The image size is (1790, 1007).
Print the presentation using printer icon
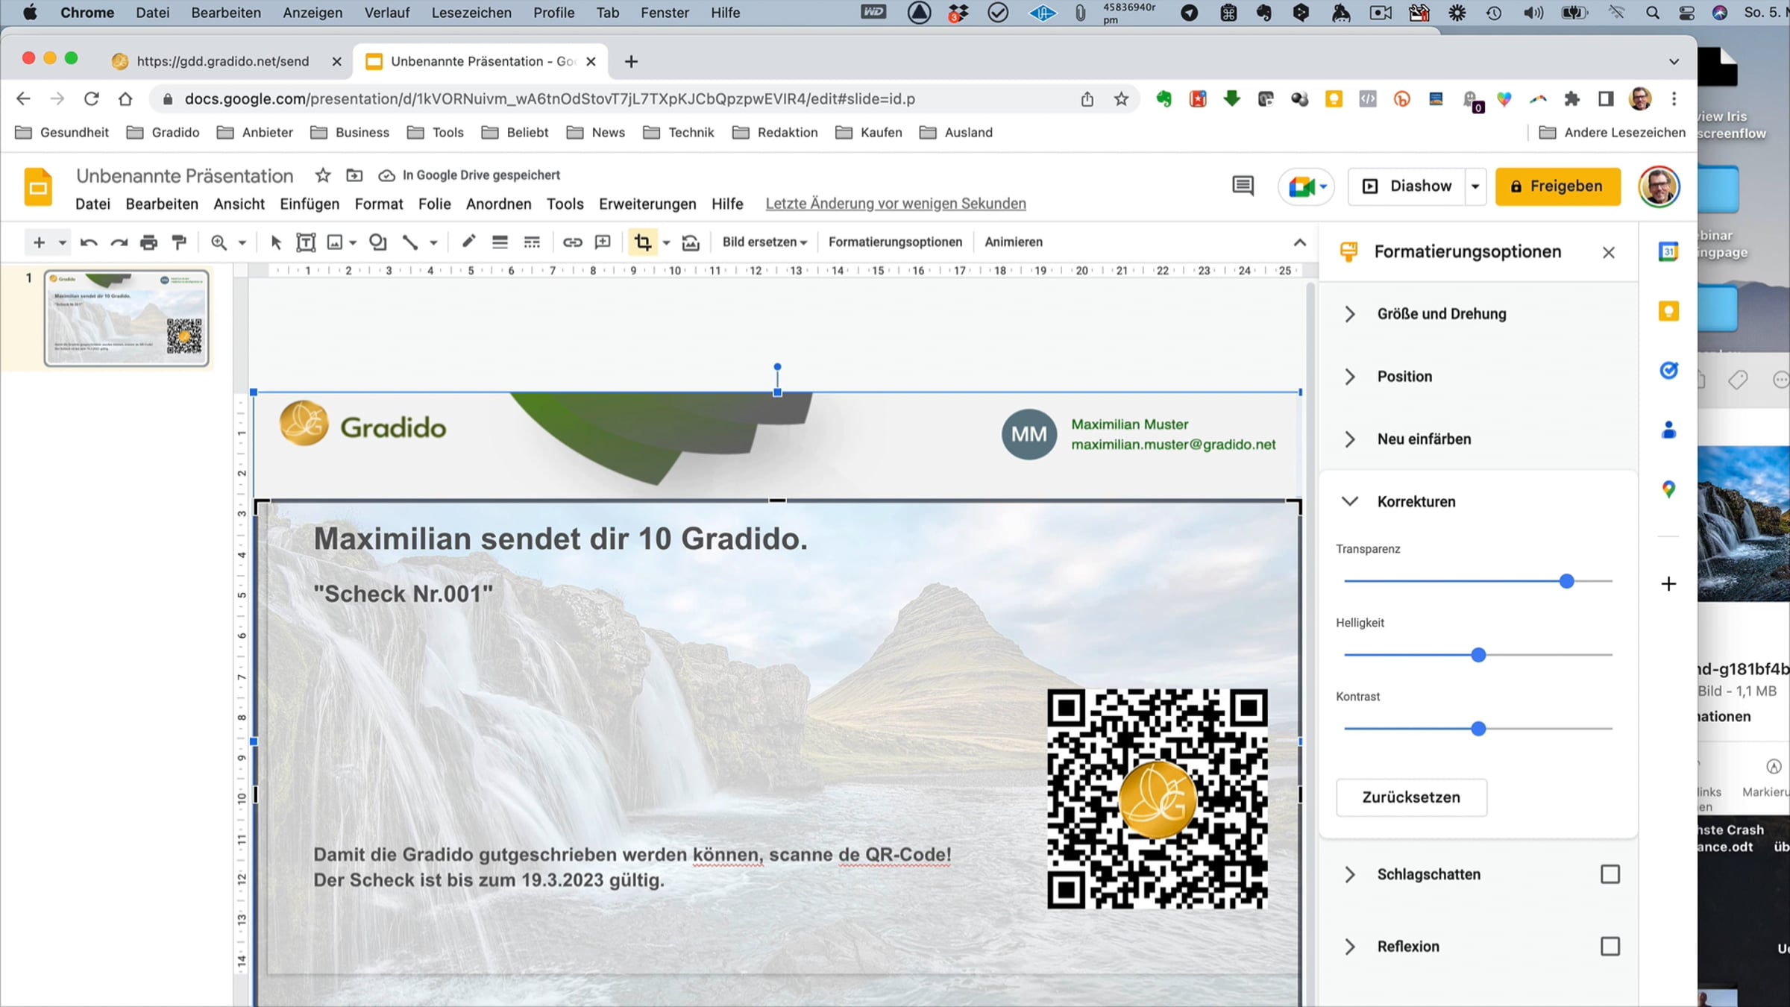point(149,242)
